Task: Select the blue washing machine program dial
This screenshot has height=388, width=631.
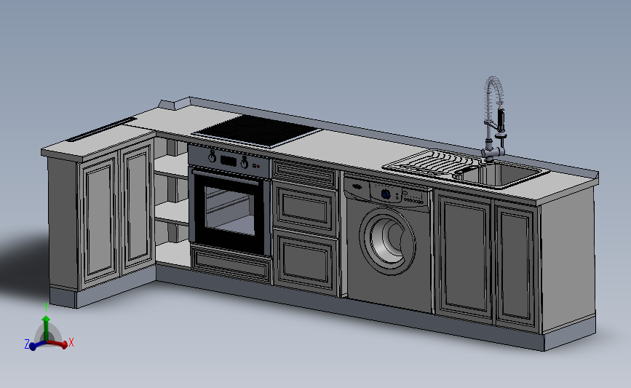Action: coord(386,194)
